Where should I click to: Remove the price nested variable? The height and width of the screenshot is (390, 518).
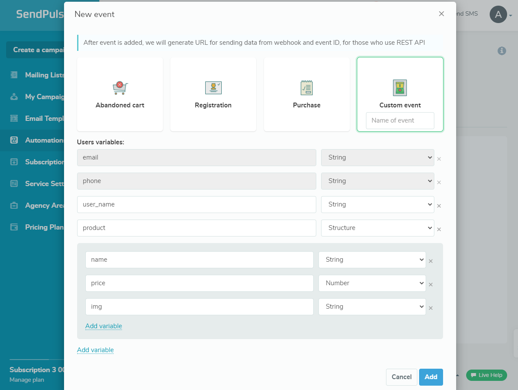click(x=430, y=285)
